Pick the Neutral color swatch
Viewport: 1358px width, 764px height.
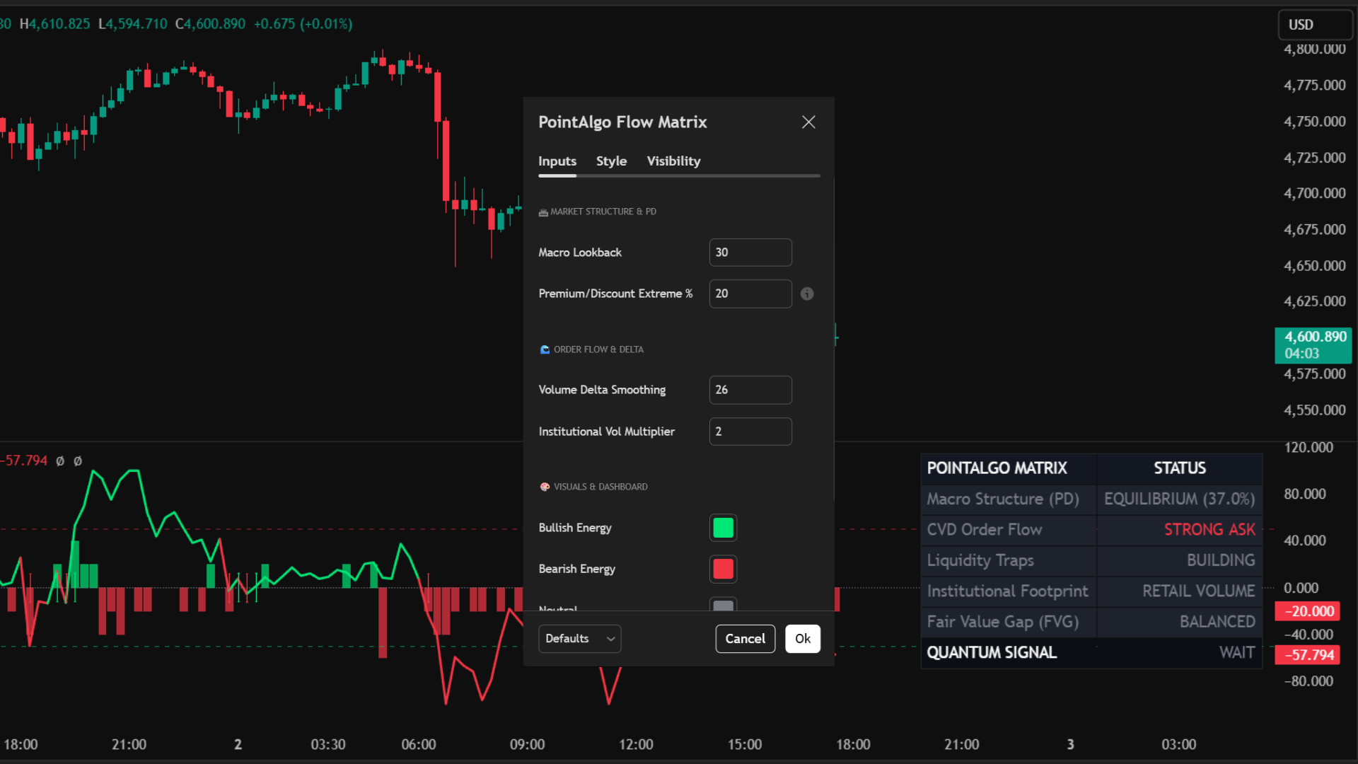tap(722, 606)
